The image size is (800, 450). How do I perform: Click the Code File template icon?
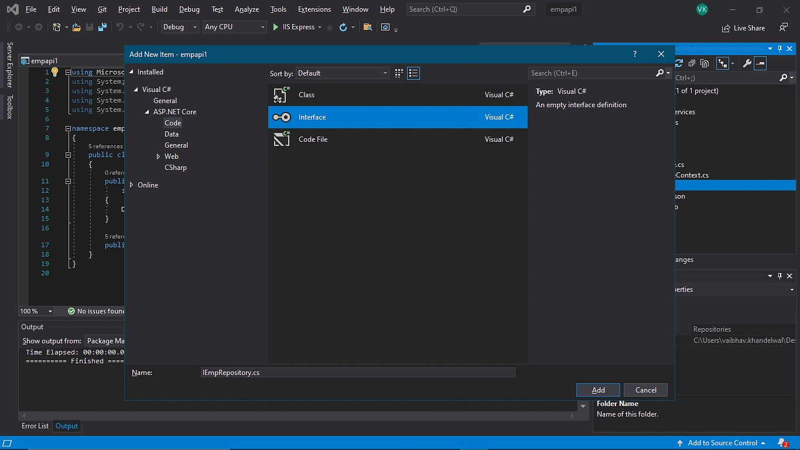pyautogui.click(x=282, y=139)
